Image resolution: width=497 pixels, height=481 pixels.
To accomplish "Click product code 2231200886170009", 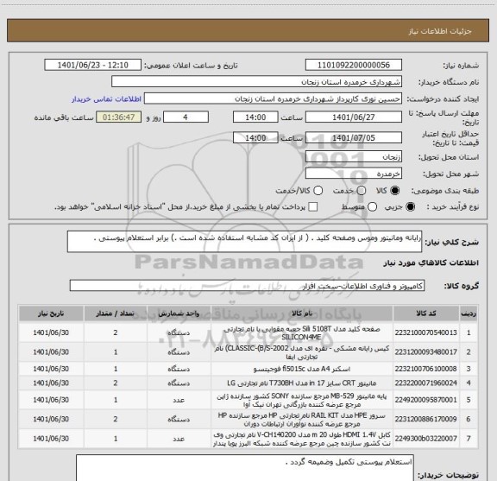I will pyautogui.click(x=425, y=419).
